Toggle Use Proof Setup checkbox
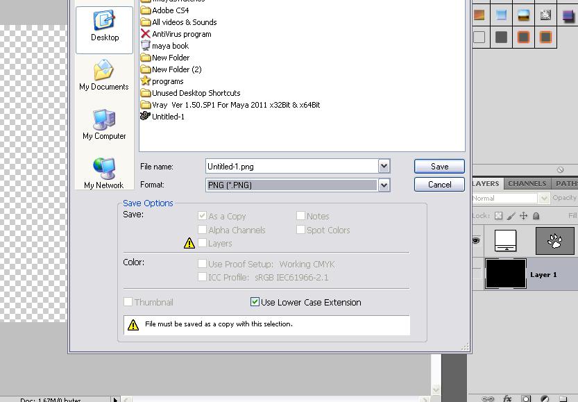 202,264
